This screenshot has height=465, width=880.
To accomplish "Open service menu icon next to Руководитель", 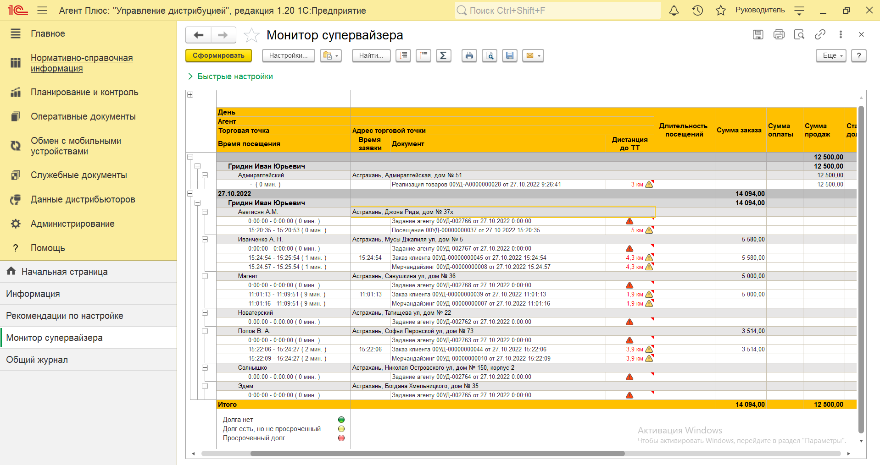I will pyautogui.click(x=799, y=10).
